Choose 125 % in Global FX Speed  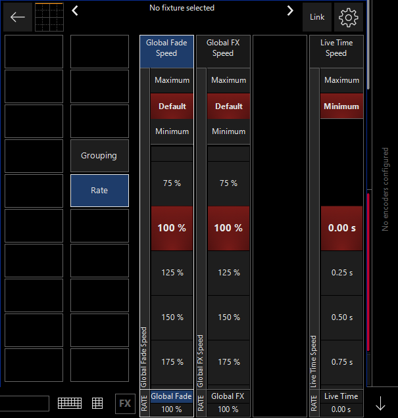click(x=229, y=273)
